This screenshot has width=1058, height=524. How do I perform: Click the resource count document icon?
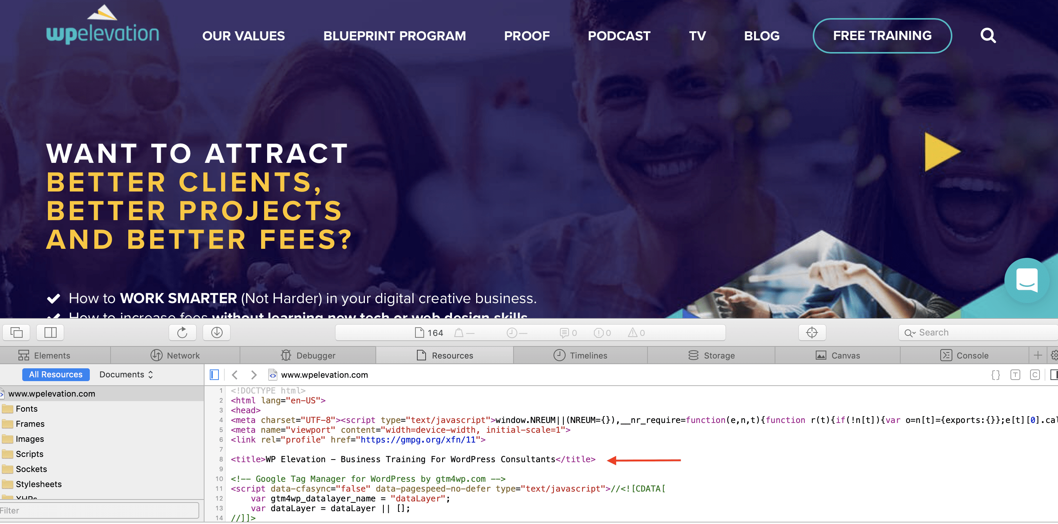click(x=419, y=332)
